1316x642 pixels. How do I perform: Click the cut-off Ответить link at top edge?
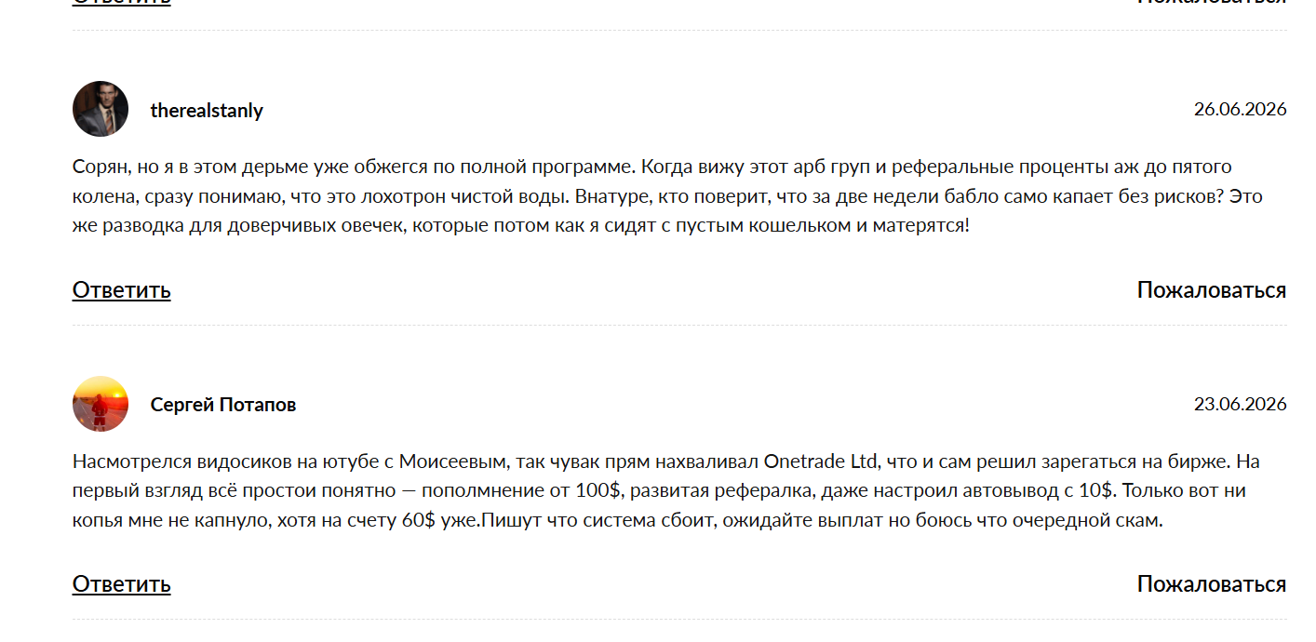[x=122, y=3]
